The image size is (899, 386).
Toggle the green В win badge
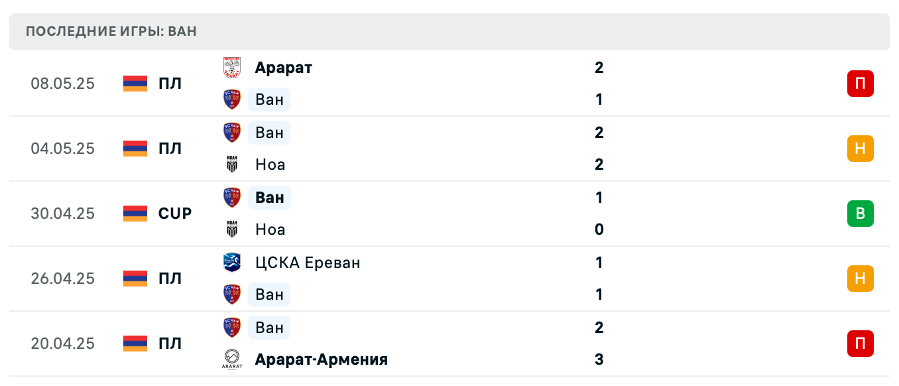[861, 214]
